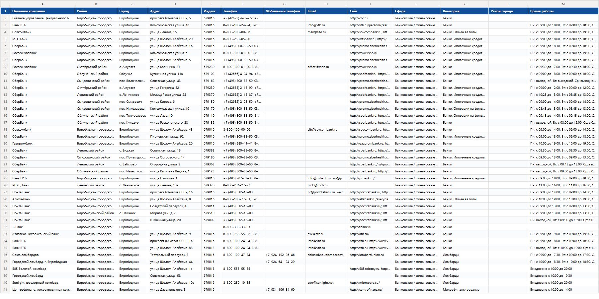Select address 'Кузнечная улица, 11а' cell

(175, 74)
